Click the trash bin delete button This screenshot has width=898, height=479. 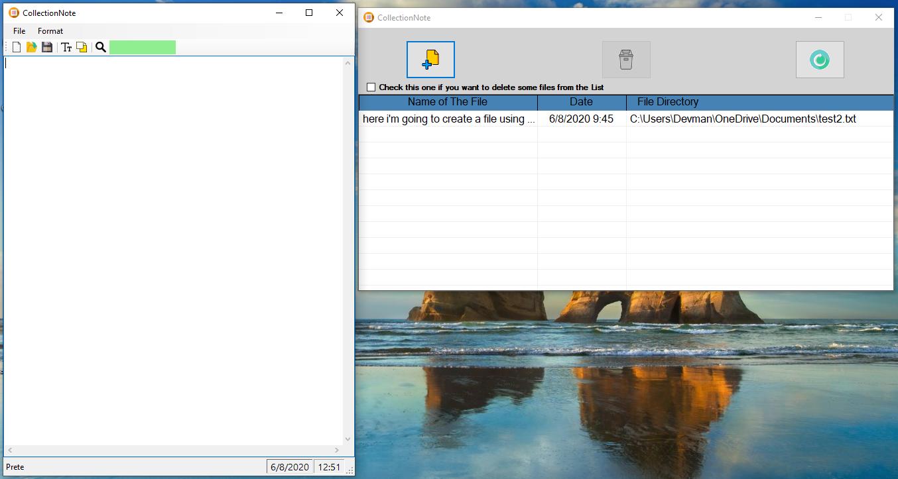pos(626,60)
